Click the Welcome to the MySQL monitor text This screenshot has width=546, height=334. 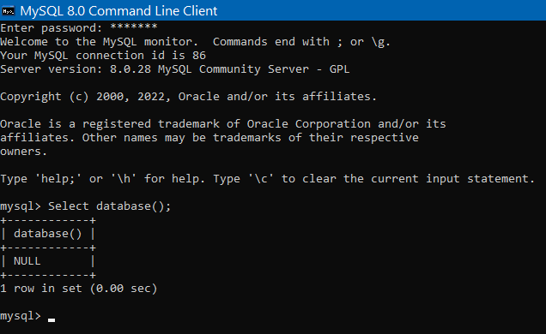[100, 42]
